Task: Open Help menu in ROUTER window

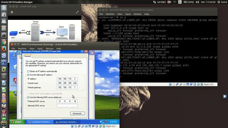Action: [146, 14]
